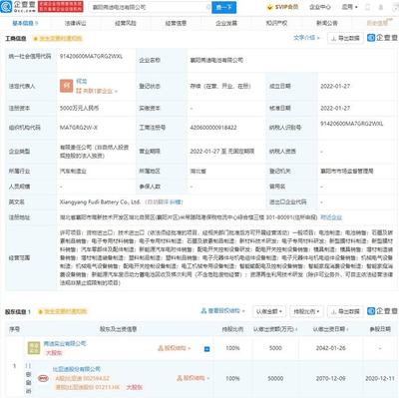This screenshot has width=399, height=398.
Task: Click the 工商注册号 value 420600000918422
Action: point(213,128)
